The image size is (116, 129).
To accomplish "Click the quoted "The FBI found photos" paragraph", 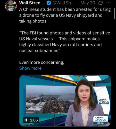I will coord(64,42).
